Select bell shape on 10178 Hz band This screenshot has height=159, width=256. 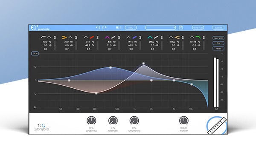coord(192,38)
